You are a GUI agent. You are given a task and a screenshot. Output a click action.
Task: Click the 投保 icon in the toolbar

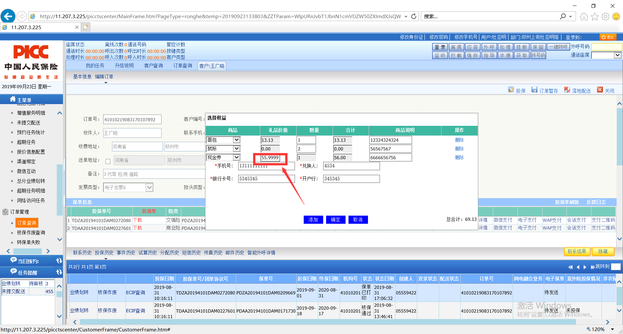(x=511, y=90)
